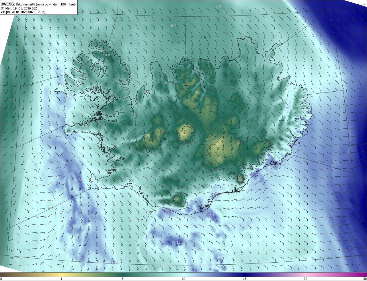Click the 10 tick on the color scale
Viewport: 367px width, 281px height.
pos(183,279)
